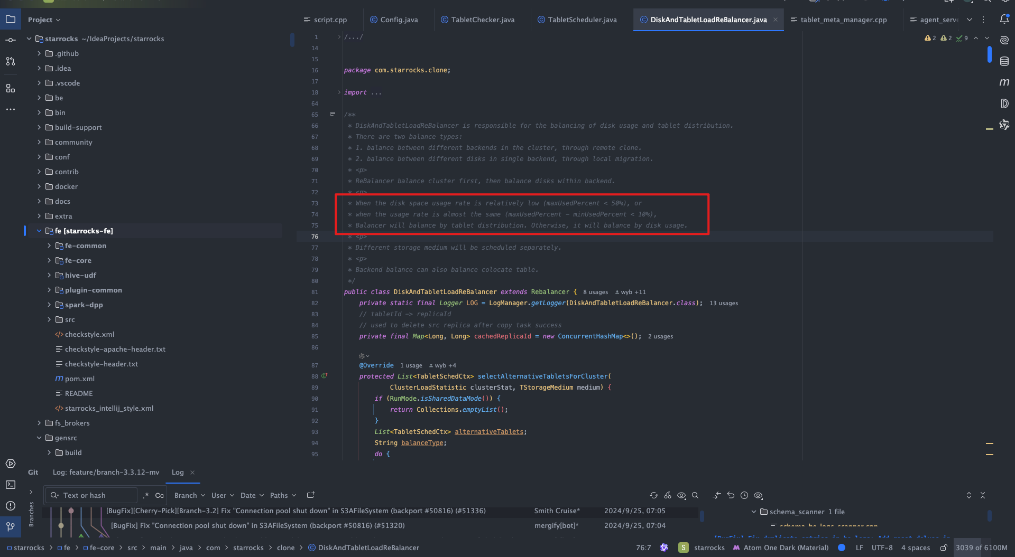Open the Structure tool window icon
The height and width of the screenshot is (557, 1015).
[x=11, y=88]
